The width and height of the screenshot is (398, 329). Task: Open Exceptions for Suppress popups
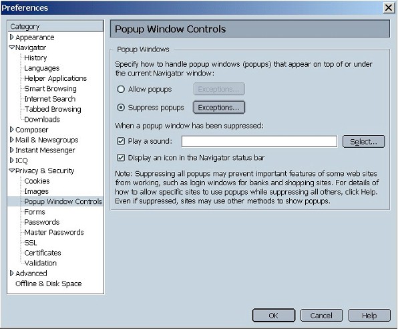(219, 108)
